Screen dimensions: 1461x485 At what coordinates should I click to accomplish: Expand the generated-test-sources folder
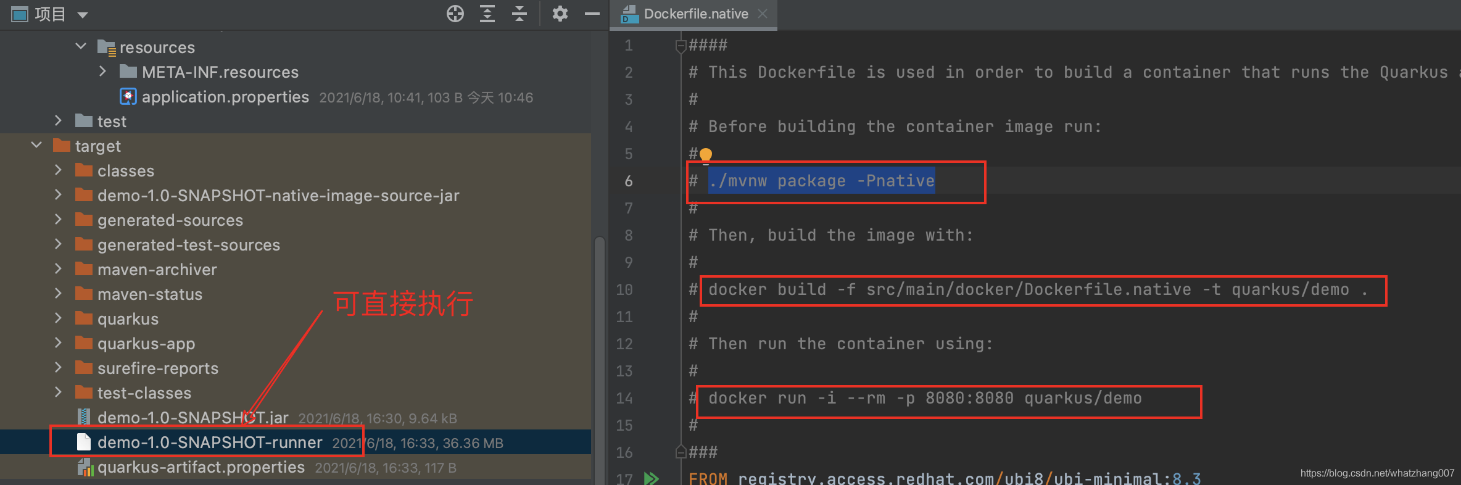59,244
